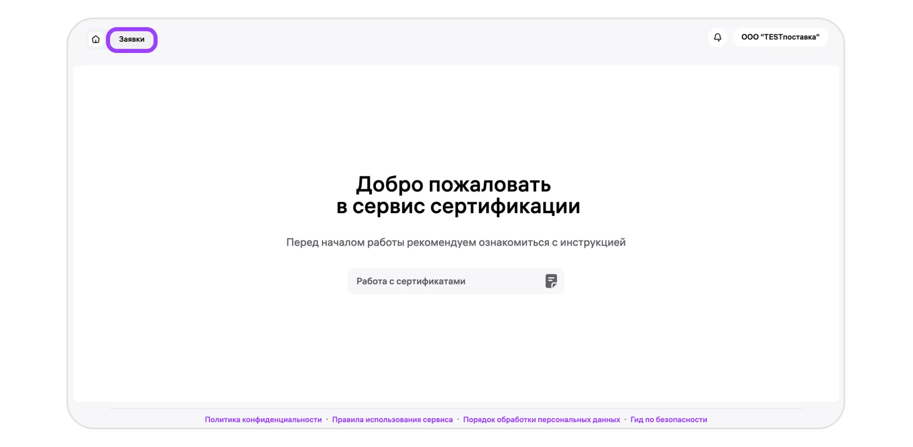Viewport: 913px width, 447px height.
Task: Click the "Добро пожаловать" heading line
Action: coord(453,185)
